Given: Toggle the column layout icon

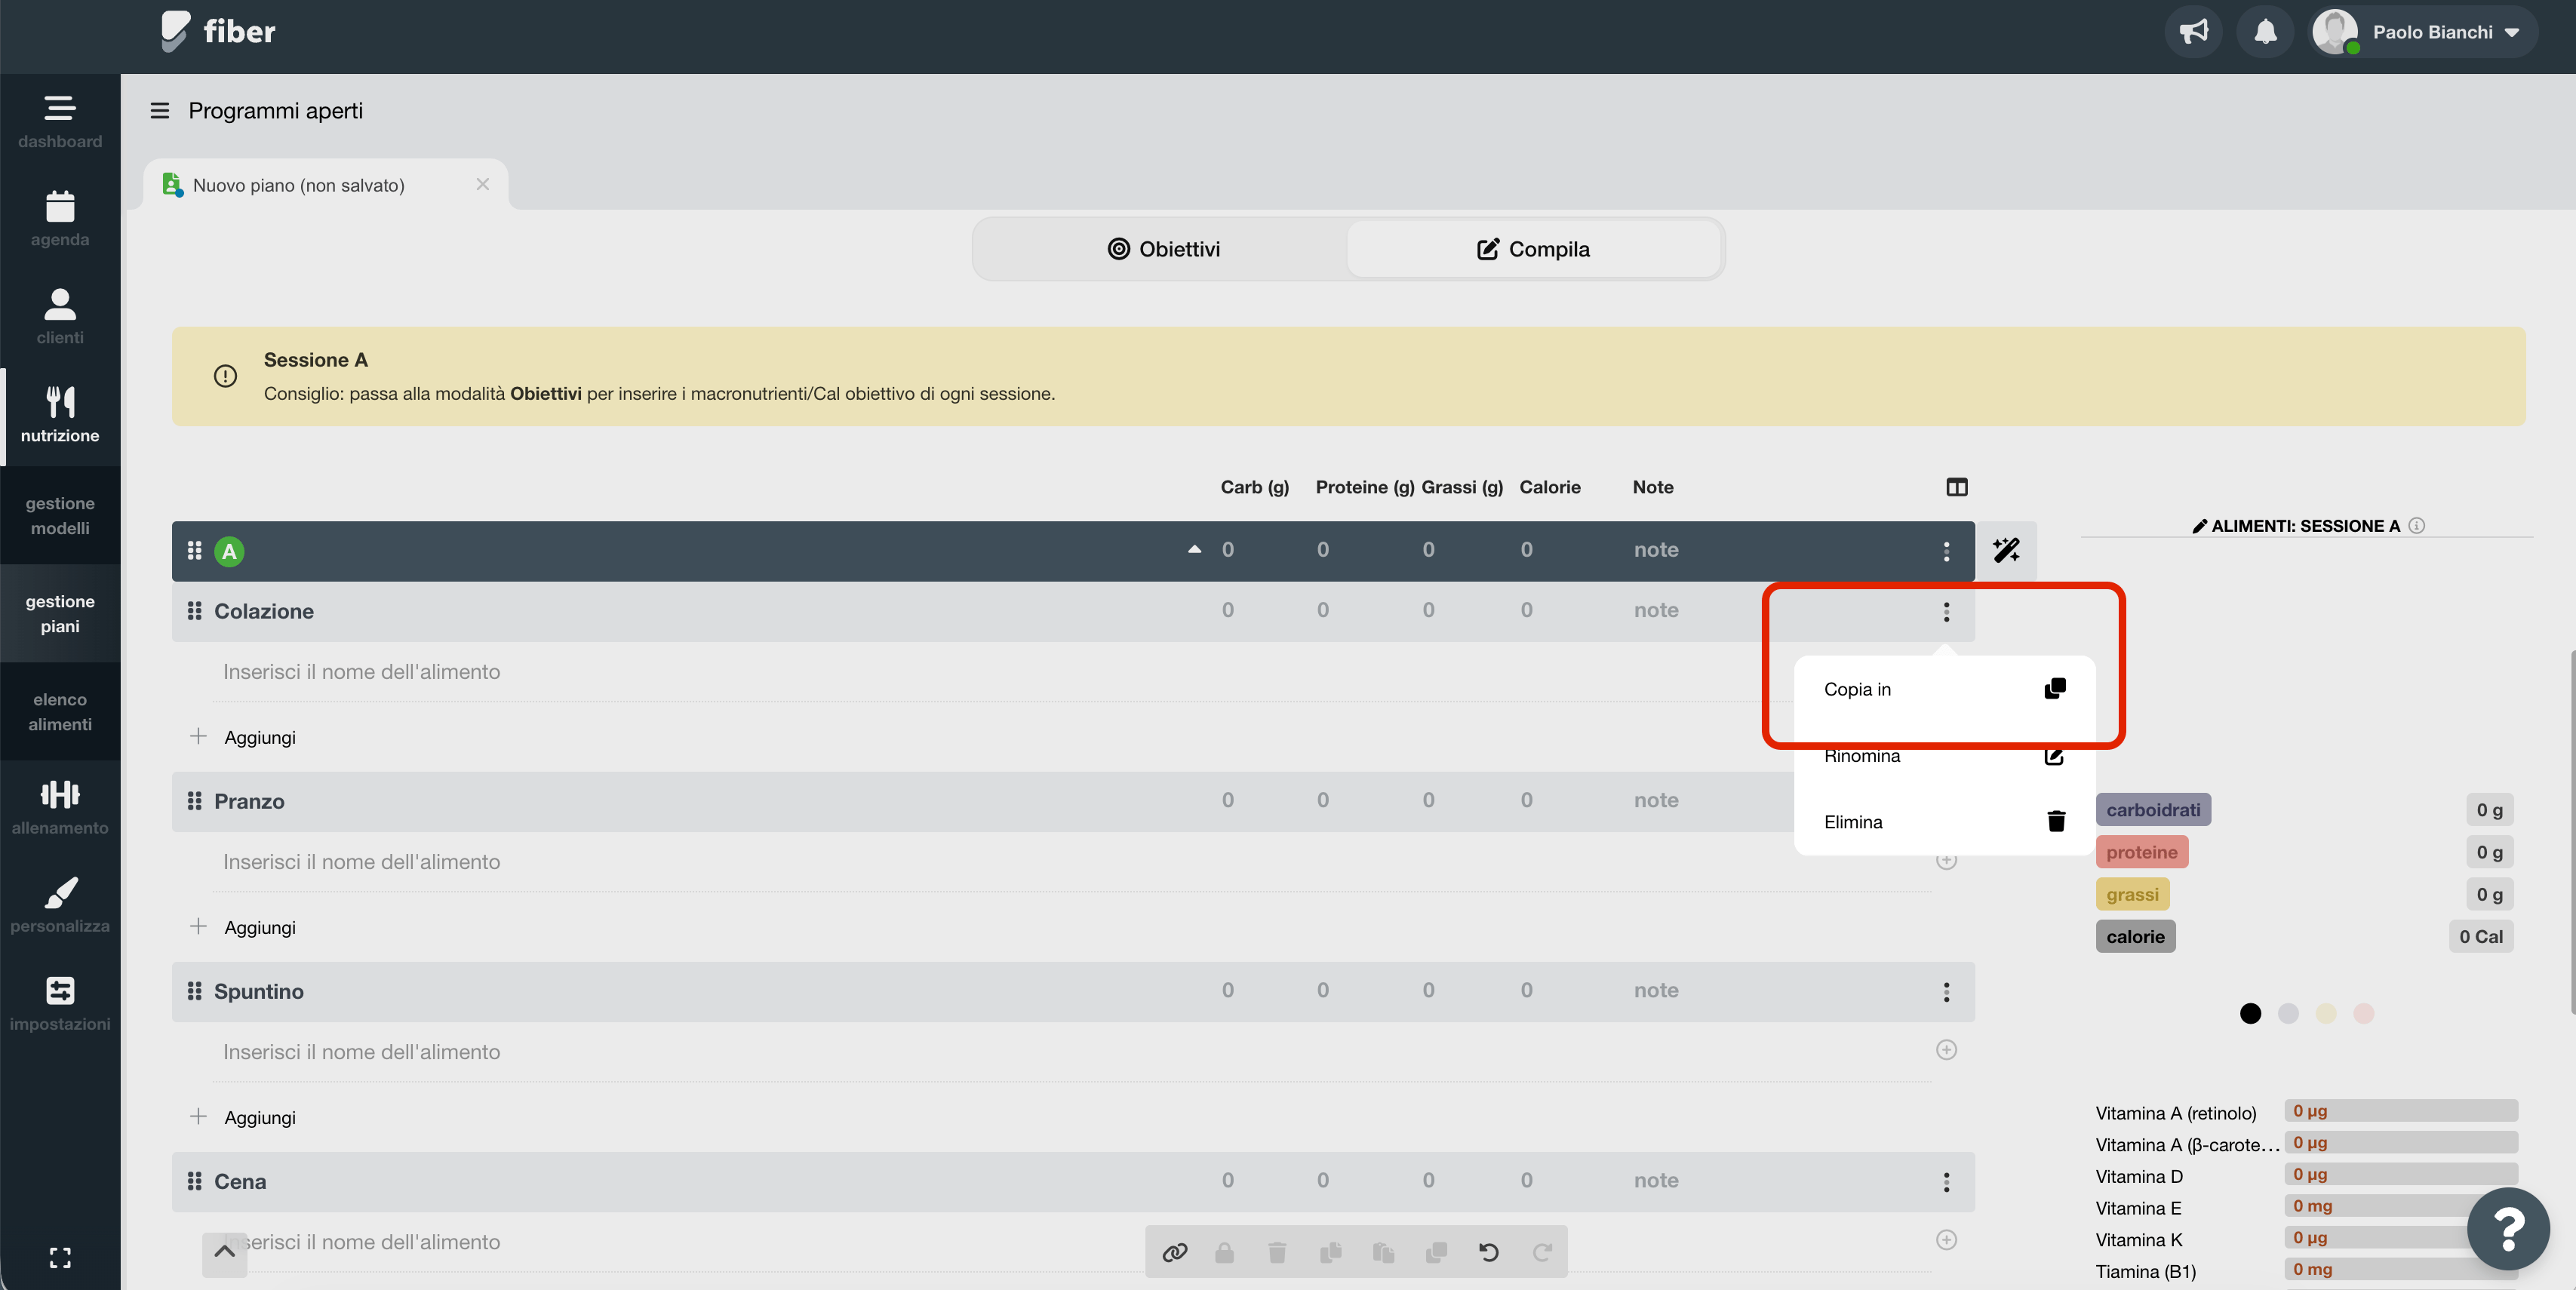Looking at the screenshot, I should (x=1957, y=487).
